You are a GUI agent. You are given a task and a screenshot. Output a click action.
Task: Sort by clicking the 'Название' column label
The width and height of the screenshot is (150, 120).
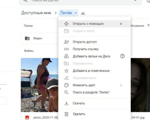pyautogui.click(x=137, y=26)
